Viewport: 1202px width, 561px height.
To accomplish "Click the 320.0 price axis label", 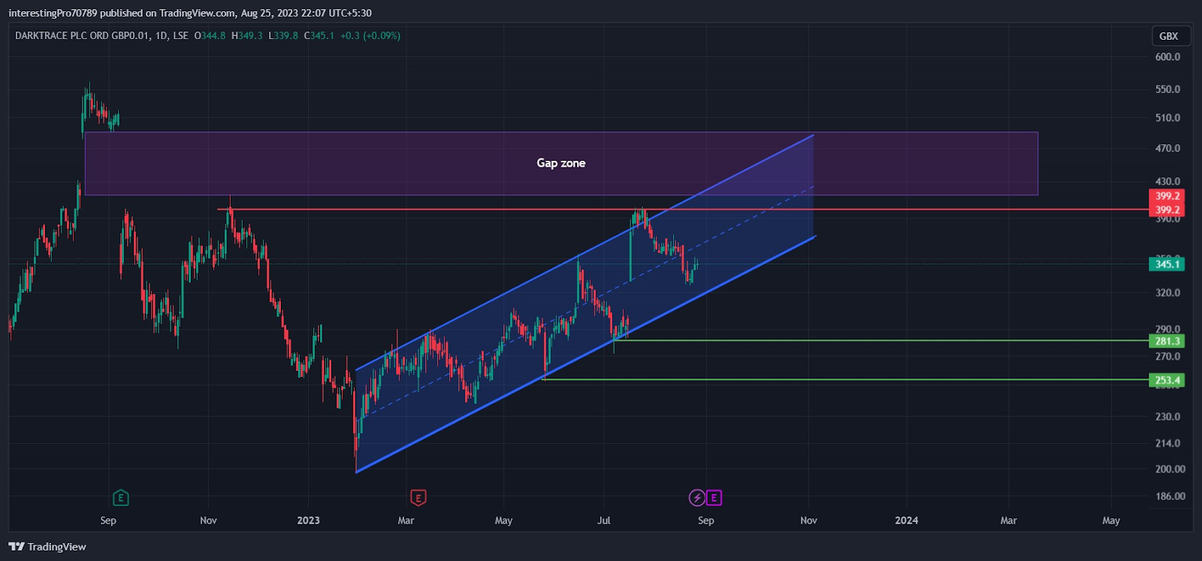I will pyautogui.click(x=1167, y=293).
